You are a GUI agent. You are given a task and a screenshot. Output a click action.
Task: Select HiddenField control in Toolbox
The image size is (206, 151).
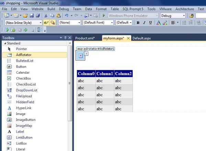(x=34, y=102)
